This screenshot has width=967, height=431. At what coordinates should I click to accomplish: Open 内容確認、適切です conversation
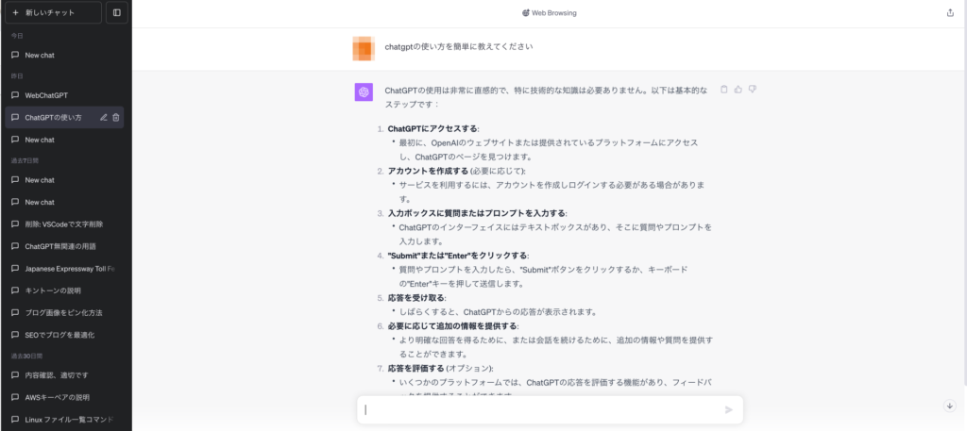point(64,375)
